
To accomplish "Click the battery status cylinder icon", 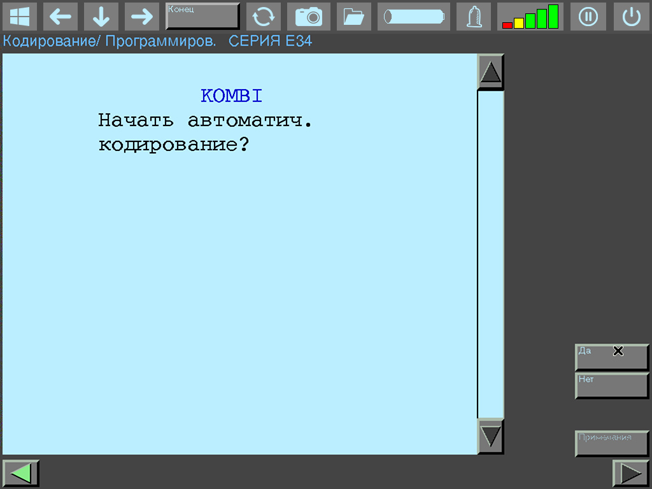I will (x=413, y=17).
